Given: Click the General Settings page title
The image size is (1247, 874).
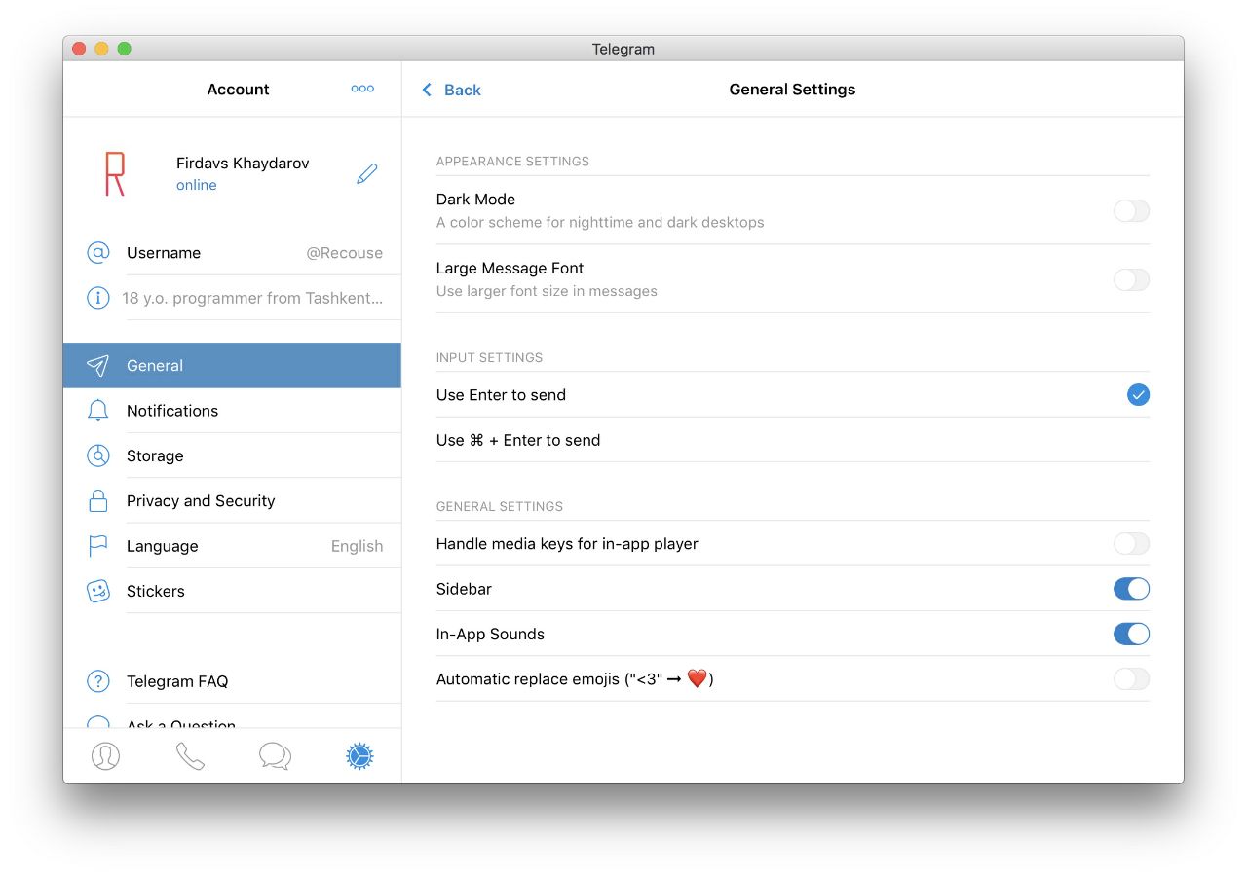Looking at the screenshot, I should [x=792, y=89].
